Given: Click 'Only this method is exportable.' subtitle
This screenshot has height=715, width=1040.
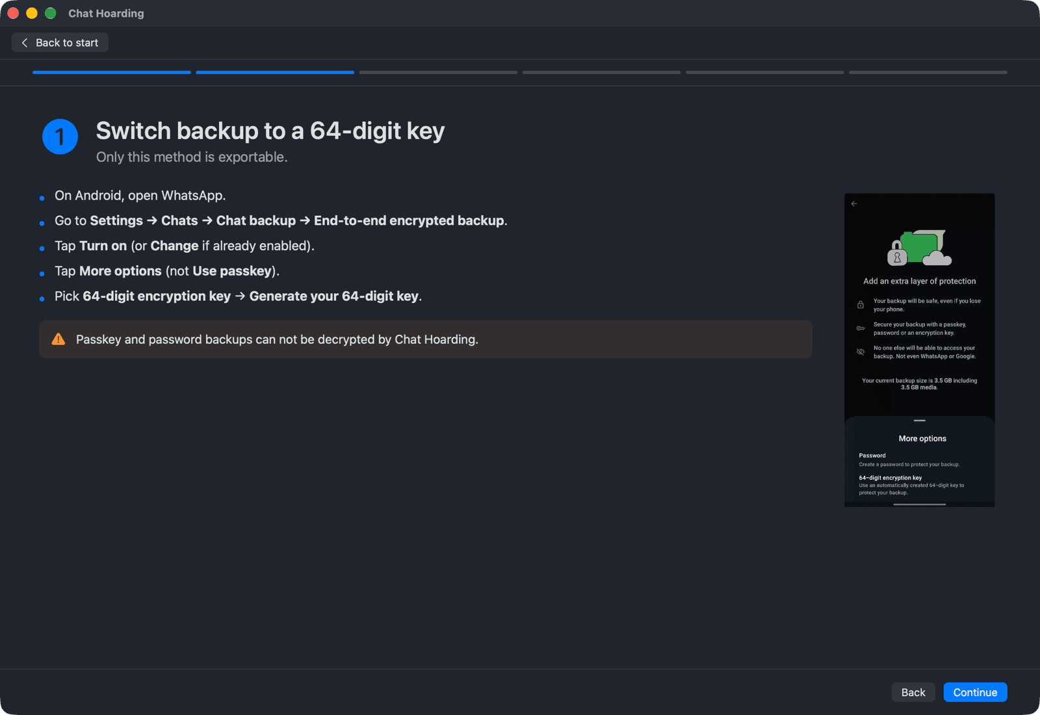Looking at the screenshot, I should [x=192, y=157].
